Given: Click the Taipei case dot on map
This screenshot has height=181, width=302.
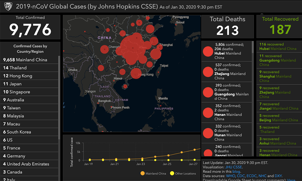Looking at the screenshot, I should pyautogui.click(x=158, y=72).
